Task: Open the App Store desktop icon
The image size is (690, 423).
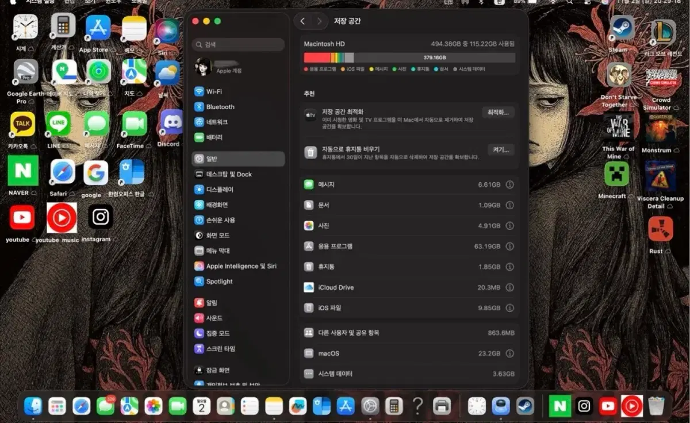Action: (x=98, y=27)
